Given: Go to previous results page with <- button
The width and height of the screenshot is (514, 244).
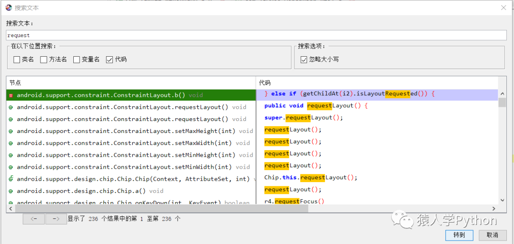Looking at the screenshot, I should pos(33,219).
